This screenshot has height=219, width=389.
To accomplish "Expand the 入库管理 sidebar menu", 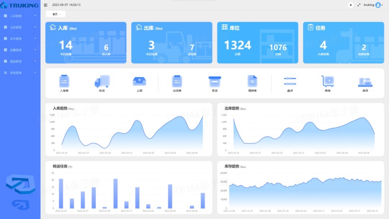I will click(20, 16).
